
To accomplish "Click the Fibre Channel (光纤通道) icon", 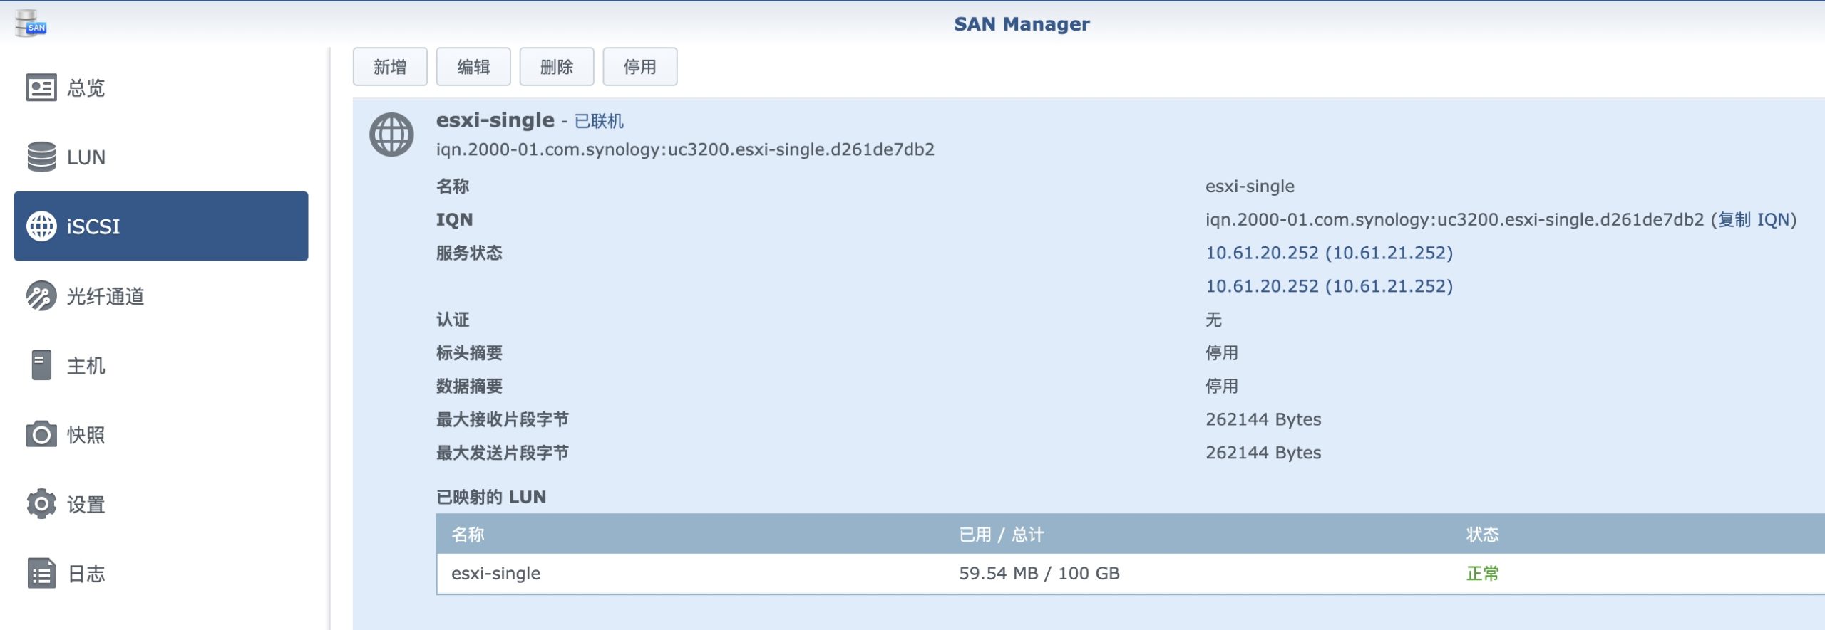I will (x=41, y=295).
